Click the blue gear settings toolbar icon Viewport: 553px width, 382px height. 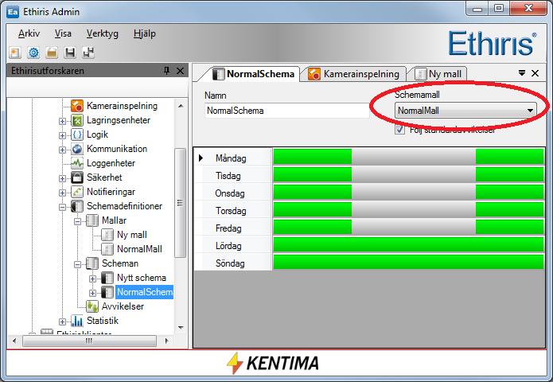(x=33, y=53)
